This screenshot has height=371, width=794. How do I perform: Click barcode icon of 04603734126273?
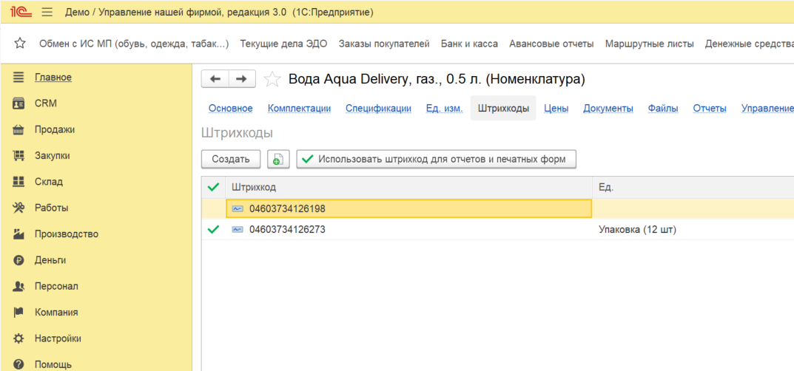click(238, 230)
